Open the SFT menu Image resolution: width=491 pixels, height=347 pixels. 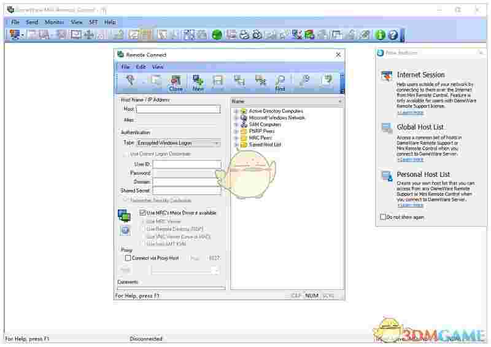(93, 22)
